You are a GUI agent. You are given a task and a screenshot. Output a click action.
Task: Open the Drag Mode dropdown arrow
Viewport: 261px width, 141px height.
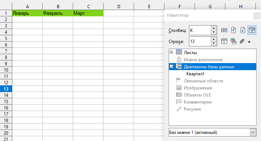click(249, 42)
